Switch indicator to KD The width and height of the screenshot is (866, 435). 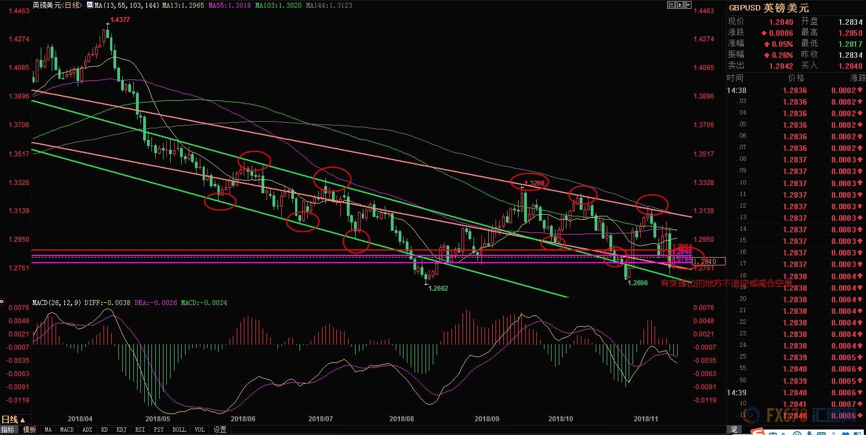click(x=105, y=429)
